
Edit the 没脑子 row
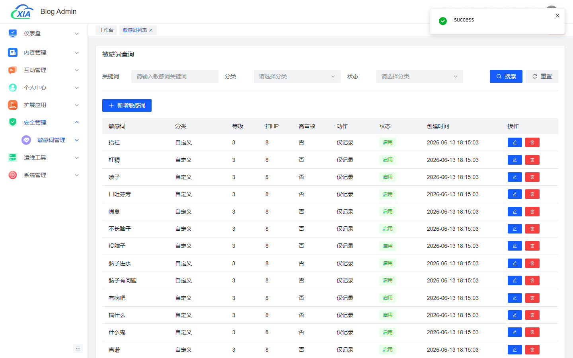[x=515, y=246]
